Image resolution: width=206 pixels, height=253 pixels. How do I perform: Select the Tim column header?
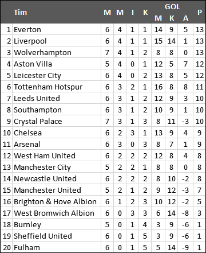[21, 13]
